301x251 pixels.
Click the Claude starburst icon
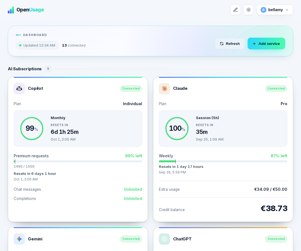click(x=164, y=88)
